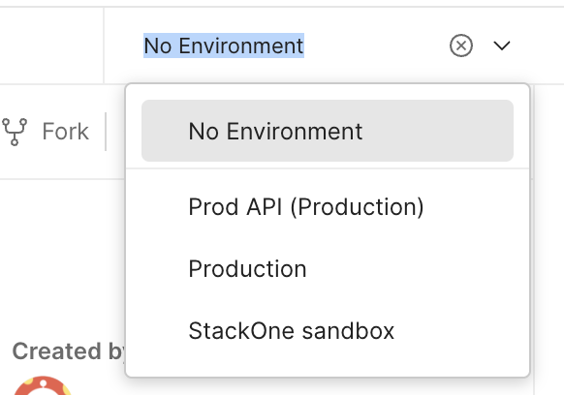Reset to No Environment in dropdown list
Screen dimensions: 564x395
[328, 131]
